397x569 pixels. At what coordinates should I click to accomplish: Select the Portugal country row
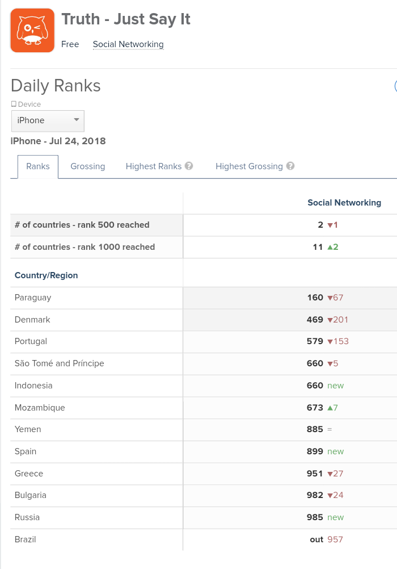(31, 341)
